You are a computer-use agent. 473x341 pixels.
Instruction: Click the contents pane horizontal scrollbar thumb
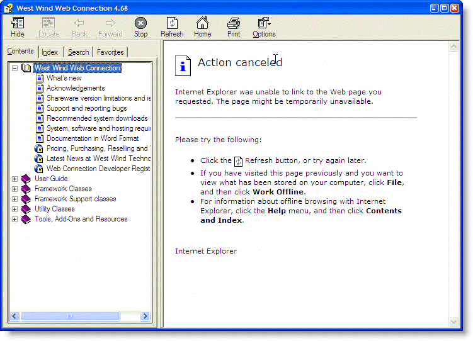[71, 316]
